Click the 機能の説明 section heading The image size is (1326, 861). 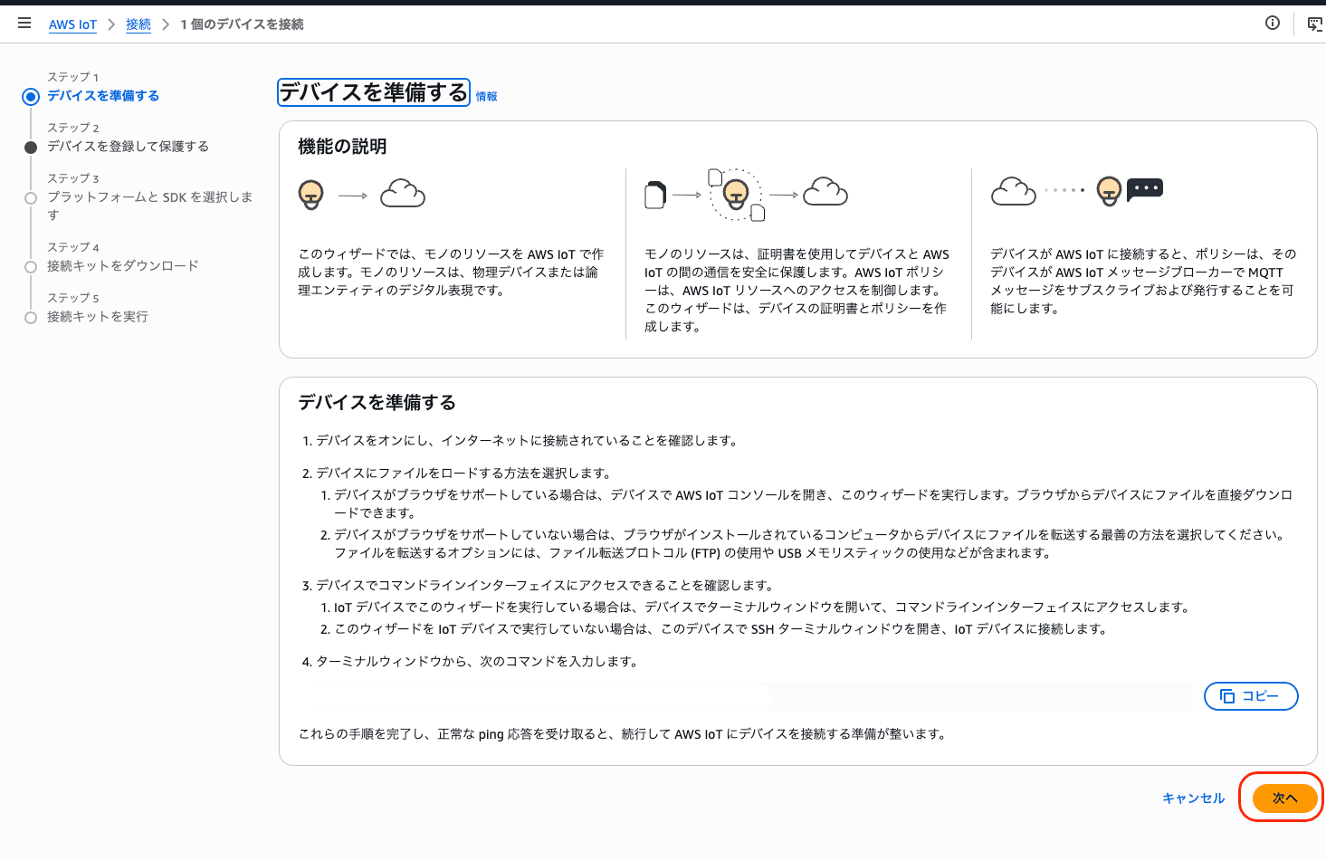point(342,147)
